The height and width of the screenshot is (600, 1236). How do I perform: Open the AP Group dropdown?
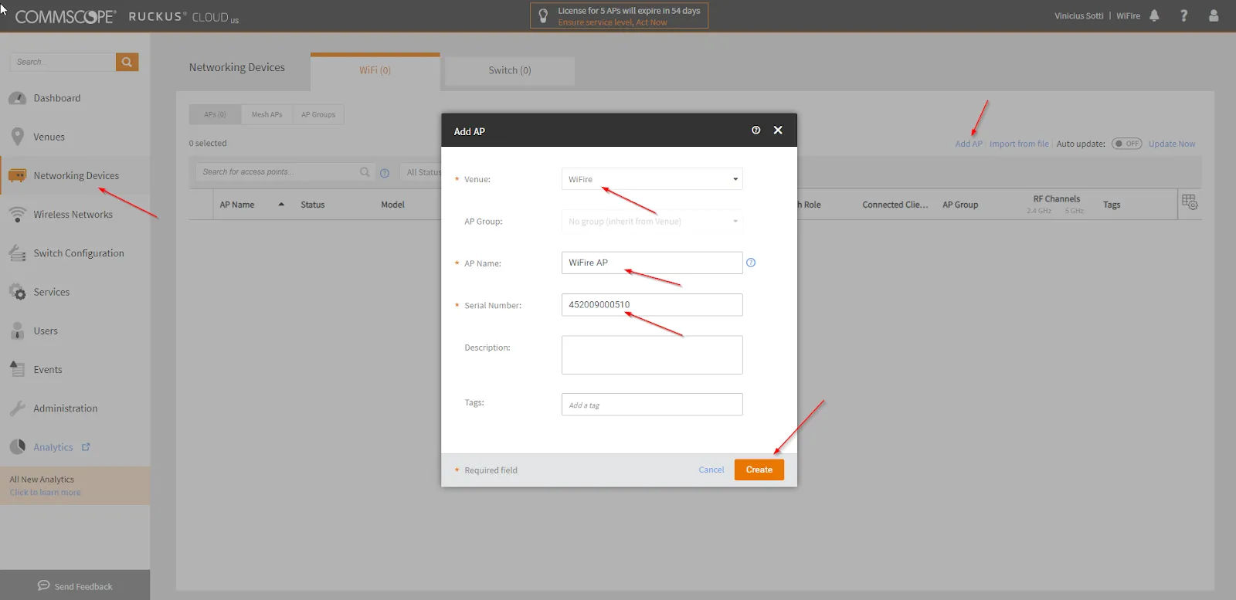click(652, 221)
